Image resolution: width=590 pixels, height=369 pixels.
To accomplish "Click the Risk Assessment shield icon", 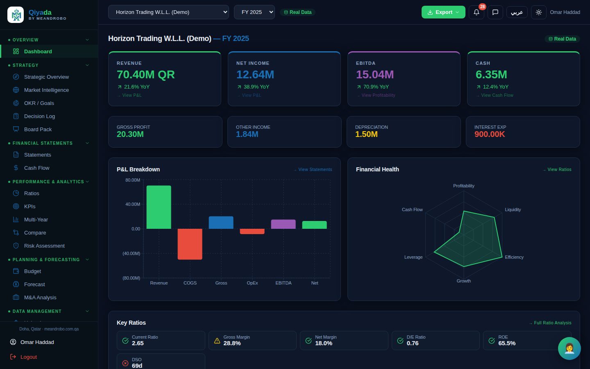I will pyautogui.click(x=16, y=246).
